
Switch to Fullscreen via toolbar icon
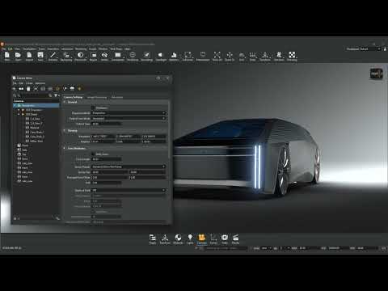(x=188, y=56)
